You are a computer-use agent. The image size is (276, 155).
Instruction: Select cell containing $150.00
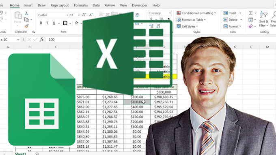137,117
